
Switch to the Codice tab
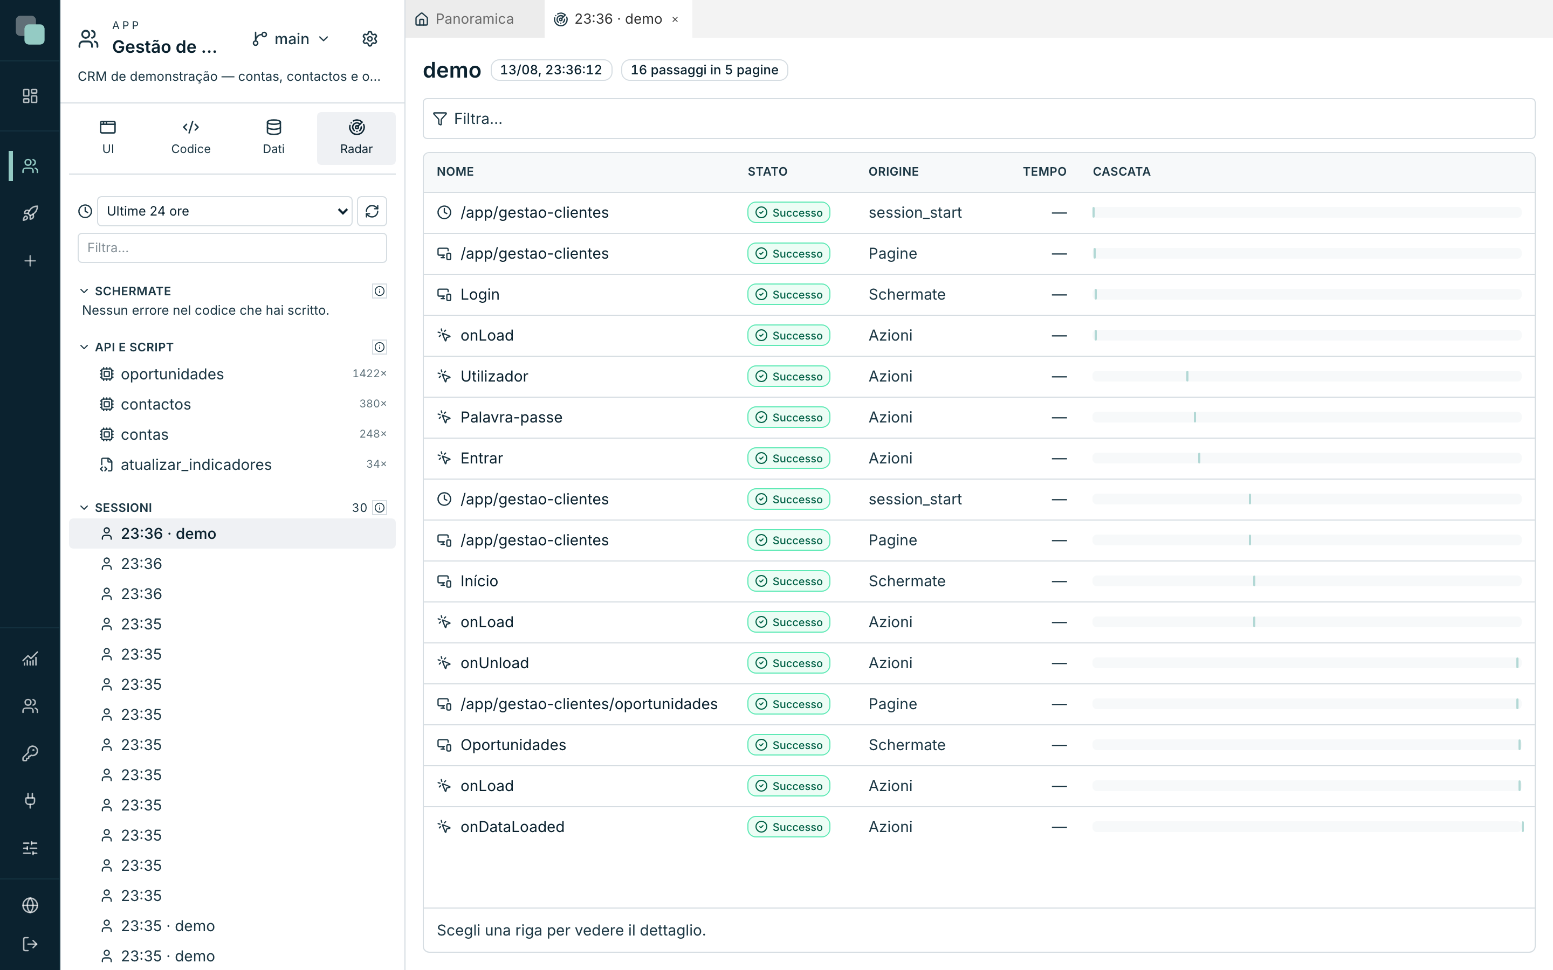(x=190, y=138)
